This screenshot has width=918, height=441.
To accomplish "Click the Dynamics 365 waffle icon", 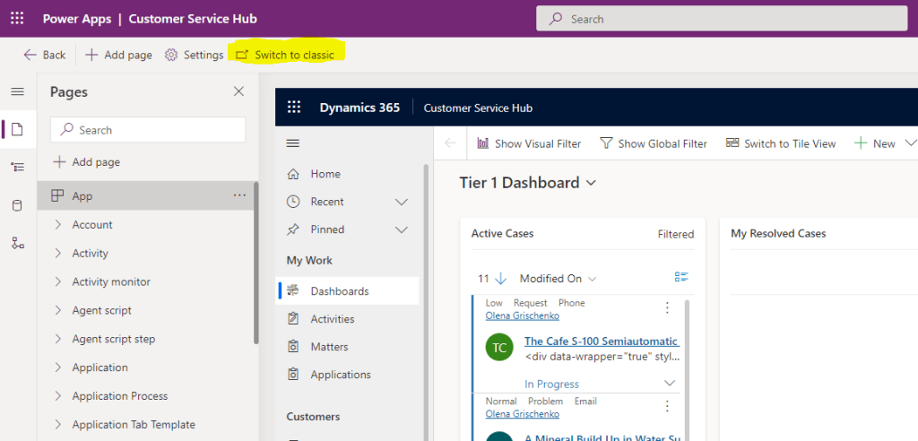I will [x=294, y=108].
